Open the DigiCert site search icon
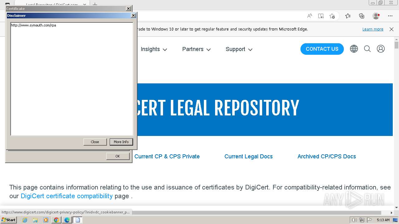Screen dimensions: 399x224 (x=367, y=49)
